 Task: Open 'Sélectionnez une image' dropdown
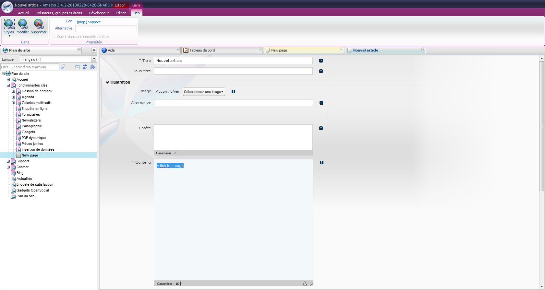[x=204, y=92]
